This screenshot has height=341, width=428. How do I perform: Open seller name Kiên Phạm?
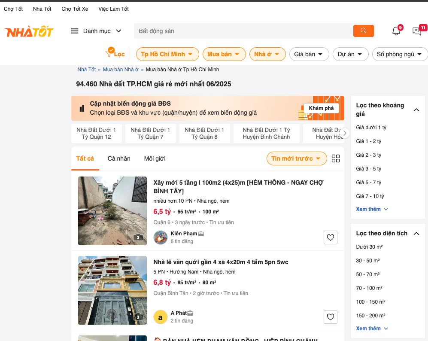[x=184, y=234]
